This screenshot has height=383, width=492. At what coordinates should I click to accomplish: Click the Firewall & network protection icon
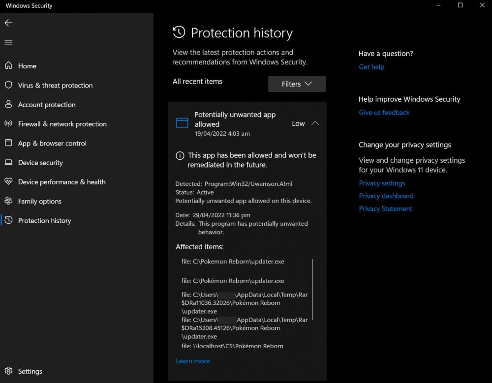point(8,124)
